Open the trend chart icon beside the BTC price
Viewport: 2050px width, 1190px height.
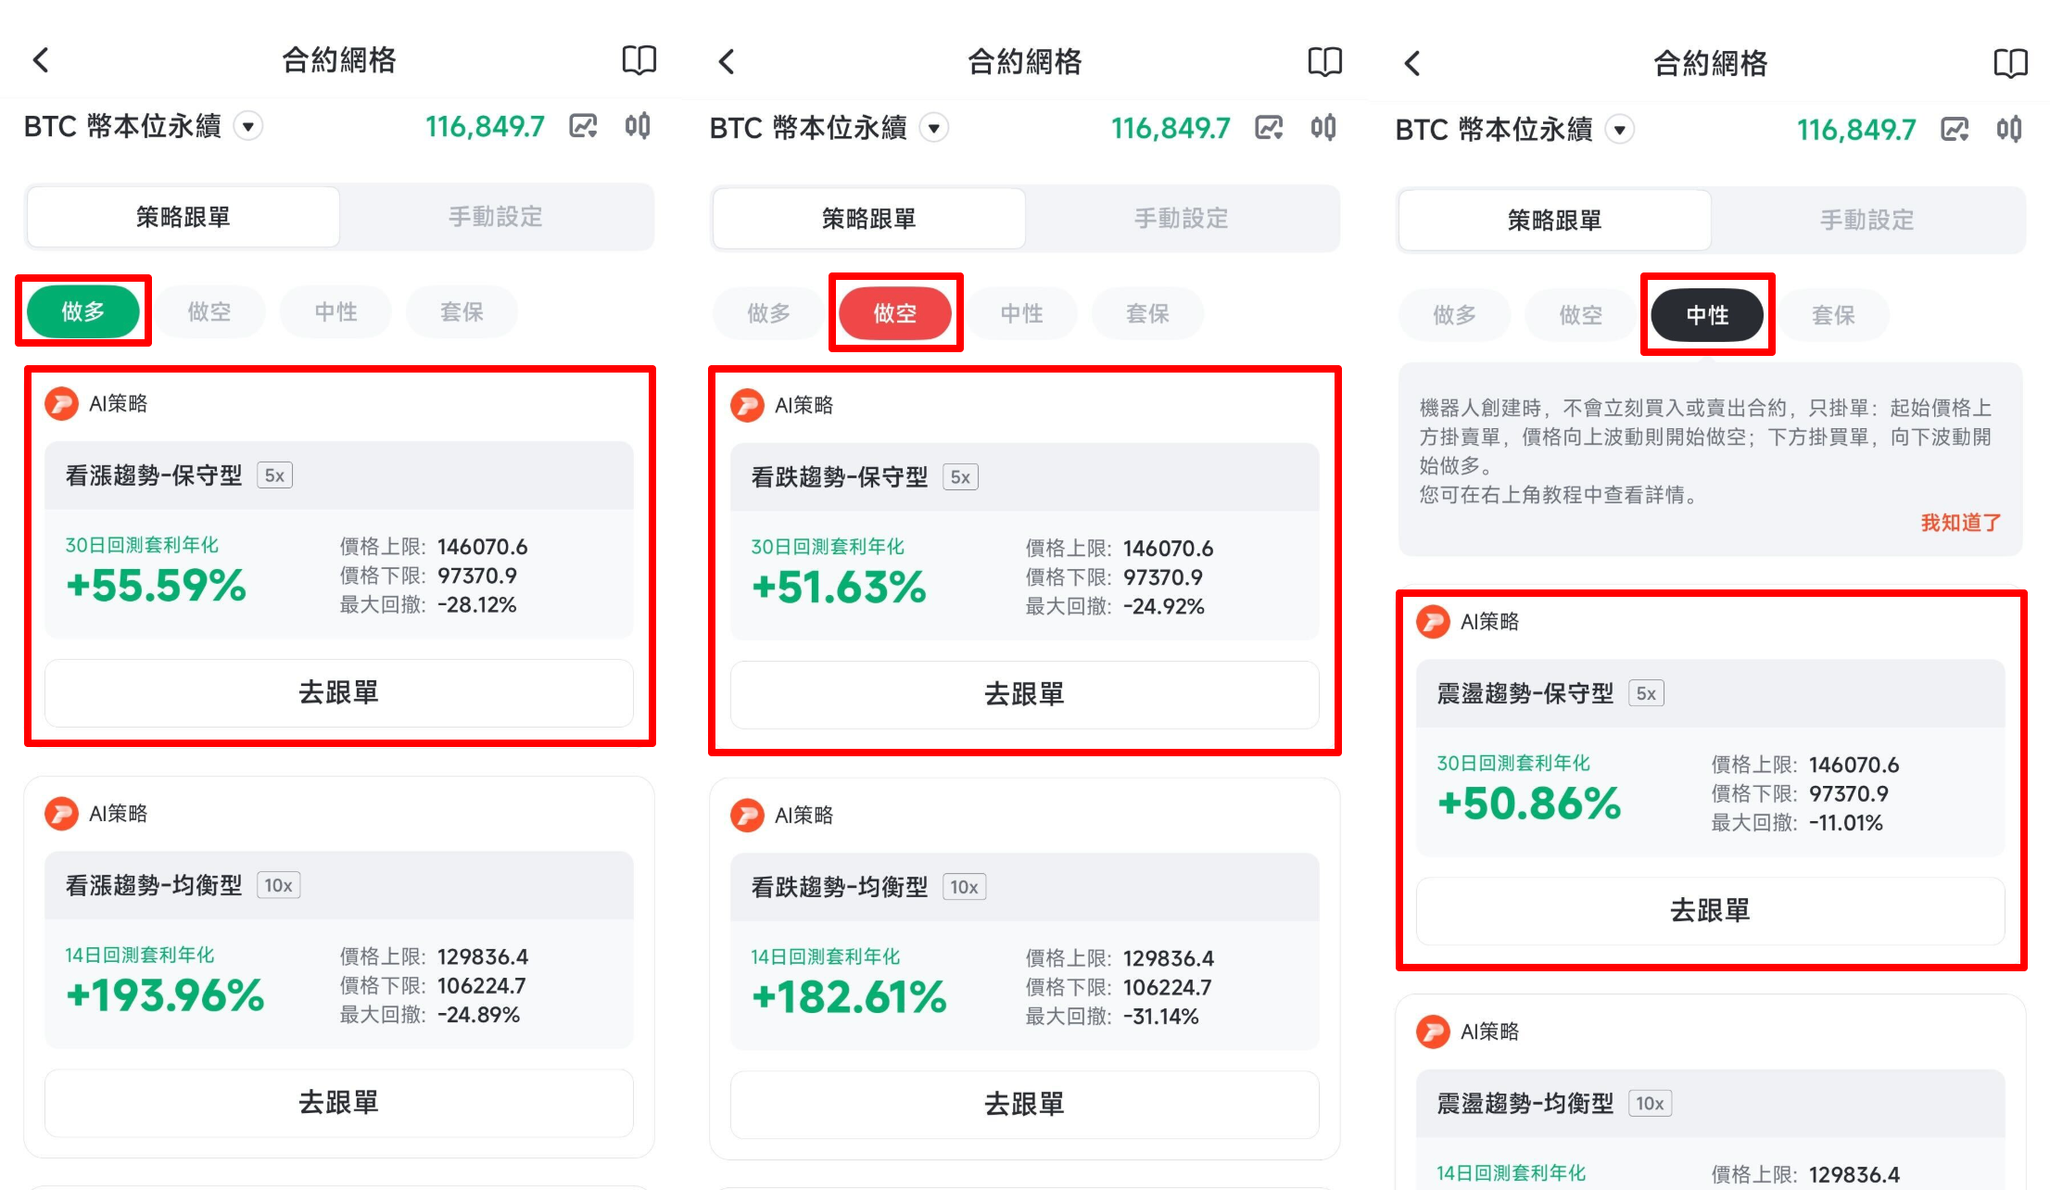pos(582,127)
